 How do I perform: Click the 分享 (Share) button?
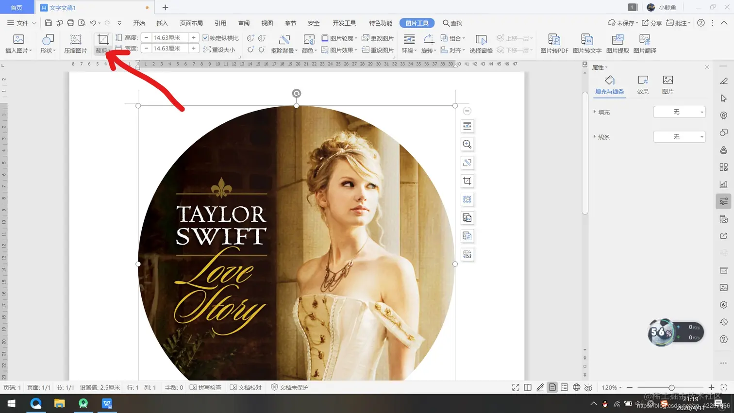(652, 23)
